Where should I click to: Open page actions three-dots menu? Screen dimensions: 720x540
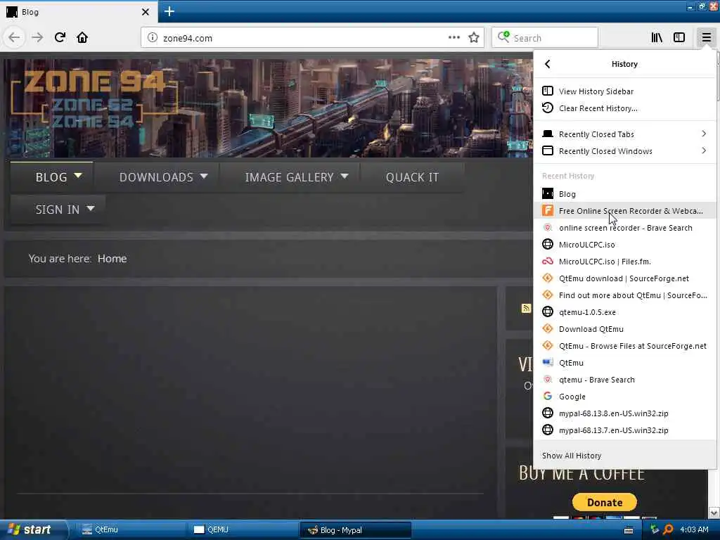pos(454,38)
